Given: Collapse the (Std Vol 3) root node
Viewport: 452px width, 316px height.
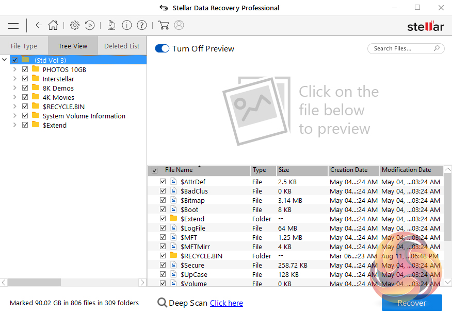Looking at the screenshot, I should pos(4,60).
